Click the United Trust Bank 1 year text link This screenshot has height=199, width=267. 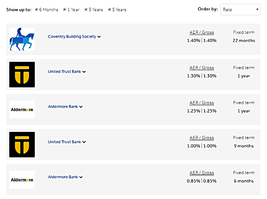point(64,71)
